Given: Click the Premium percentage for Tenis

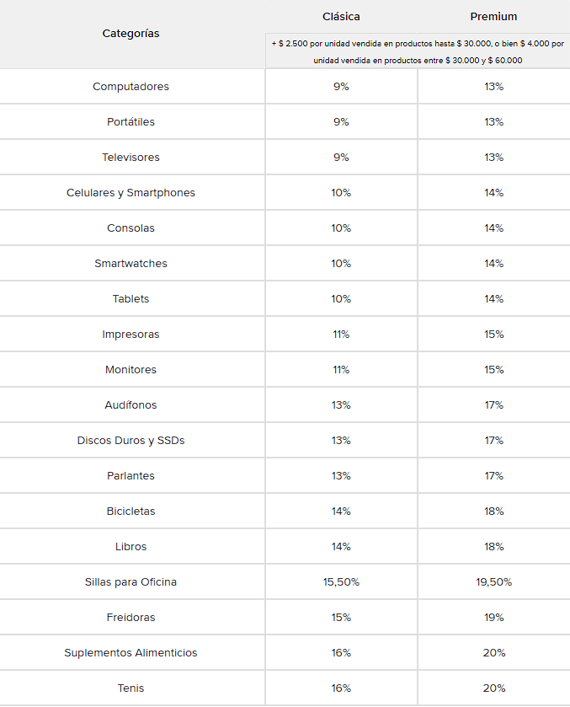Looking at the screenshot, I should (493, 688).
